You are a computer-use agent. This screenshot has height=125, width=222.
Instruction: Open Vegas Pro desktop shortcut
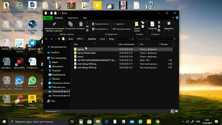click(x=32, y=27)
